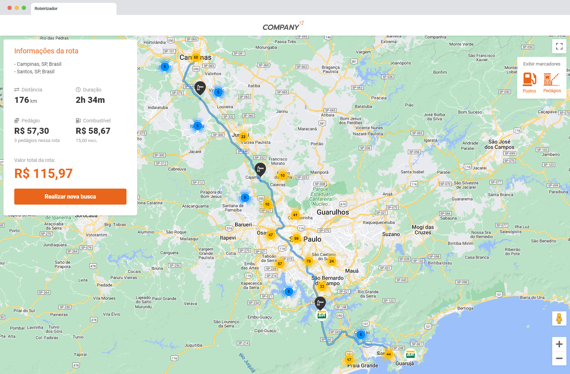Open yellow cluster 47 at Osasco
Viewport: 570px width, 374px height.
[271, 235]
